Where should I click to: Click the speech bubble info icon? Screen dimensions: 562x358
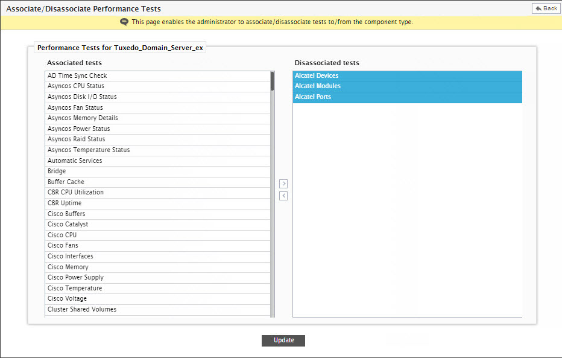[124, 22]
